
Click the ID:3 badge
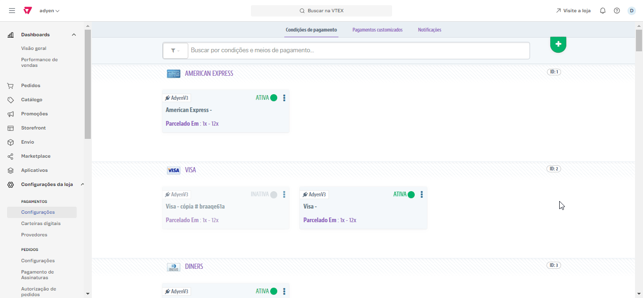554,266
